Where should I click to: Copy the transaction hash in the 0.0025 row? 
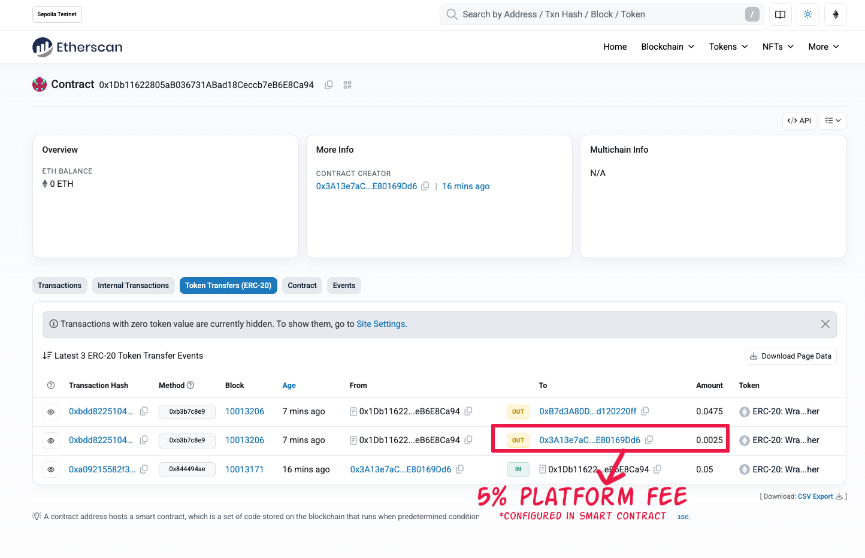pyautogui.click(x=144, y=440)
